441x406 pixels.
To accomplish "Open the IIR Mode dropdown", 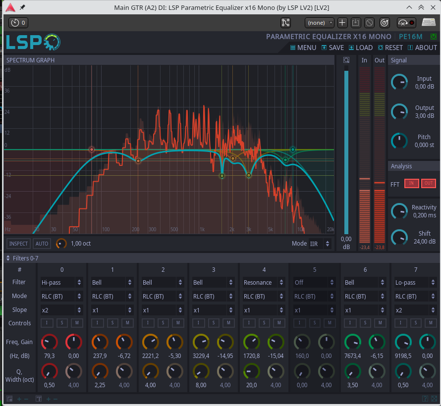I will coord(320,244).
